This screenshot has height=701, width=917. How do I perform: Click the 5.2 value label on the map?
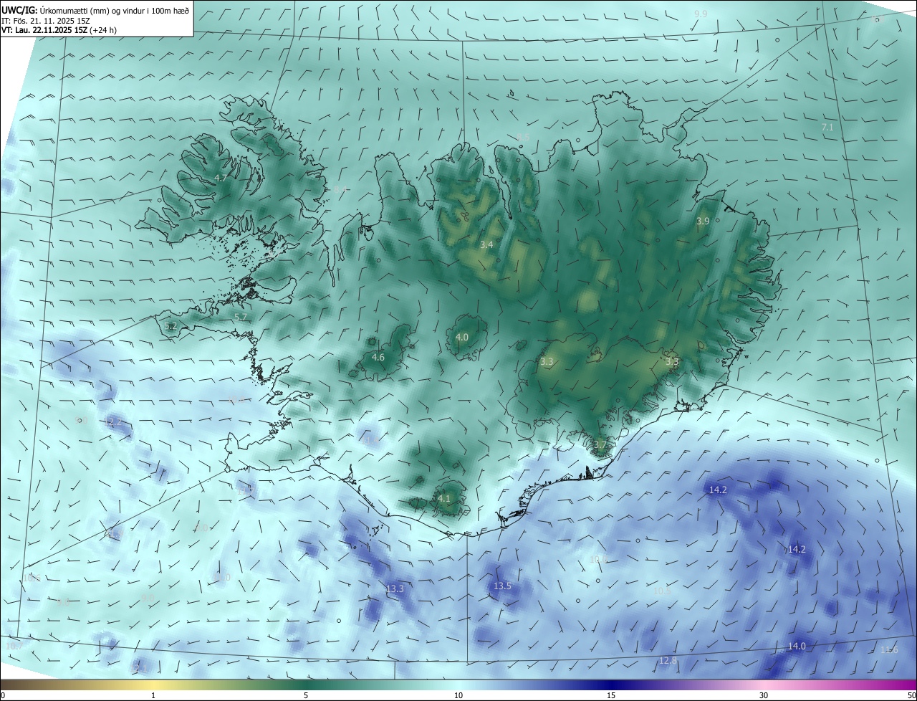pos(171,326)
